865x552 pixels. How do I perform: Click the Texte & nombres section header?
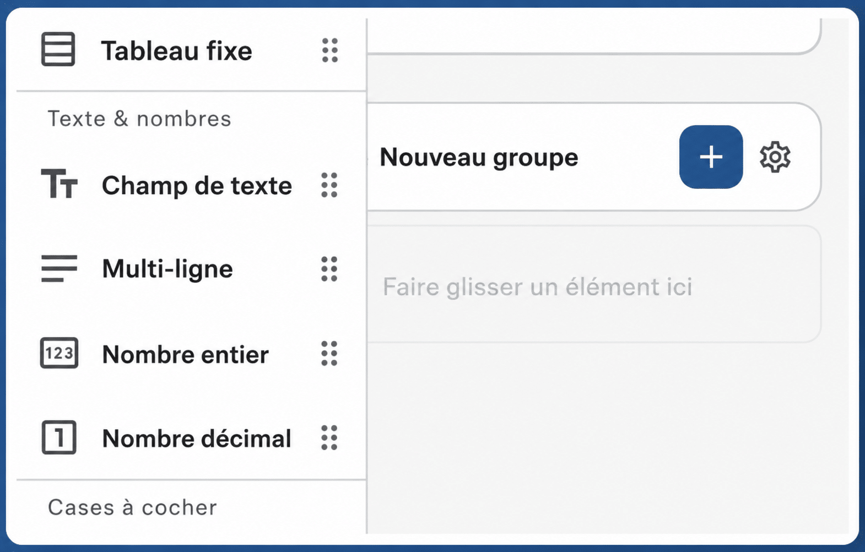point(139,119)
